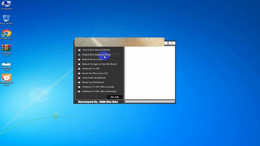Select Relock Fix 4.x to 8.x
The image size is (260, 146).
tap(91, 59)
